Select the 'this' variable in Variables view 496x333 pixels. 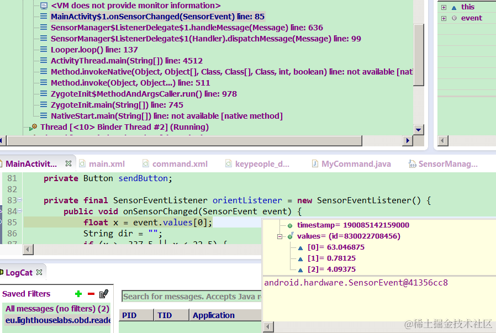pyautogui.click(x=467, y=7)
